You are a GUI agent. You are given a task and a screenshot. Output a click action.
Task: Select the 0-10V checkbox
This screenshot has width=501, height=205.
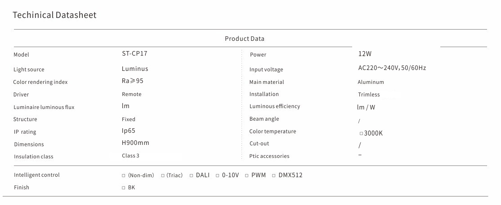(x=218, y=175)
